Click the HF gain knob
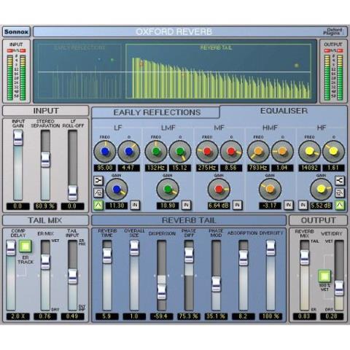Screen dimensions: 350x350 (321, 190)
